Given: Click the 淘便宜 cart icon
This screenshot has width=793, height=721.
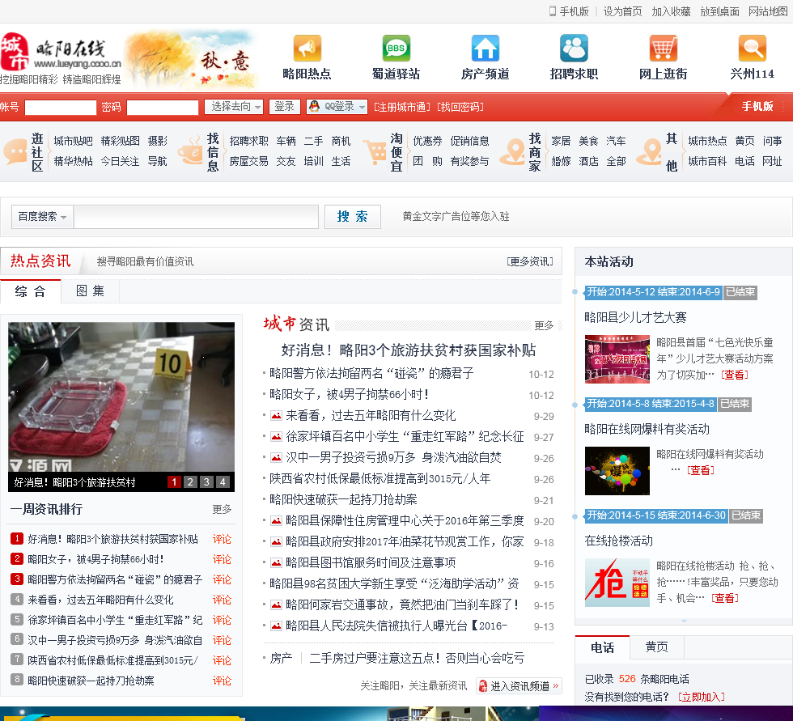Looking at the screenshot, I should coord(375,151).
